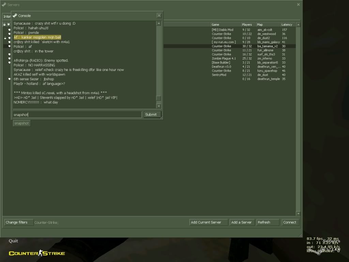Select the server on kzru_spacehop map
This screenshot has width=349, height=262.
click(229, 71)
